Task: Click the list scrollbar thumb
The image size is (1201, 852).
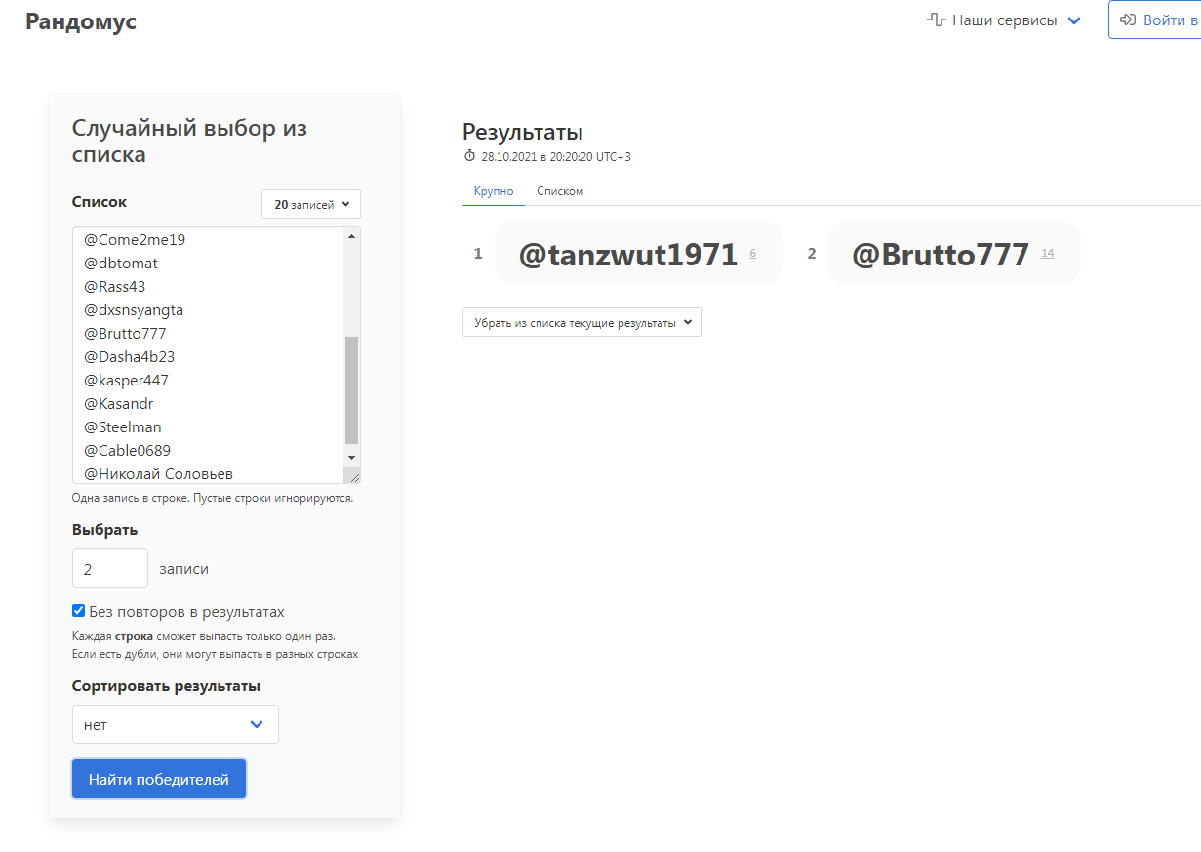Action: click(352, 390)
